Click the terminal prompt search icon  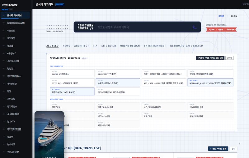195,27
